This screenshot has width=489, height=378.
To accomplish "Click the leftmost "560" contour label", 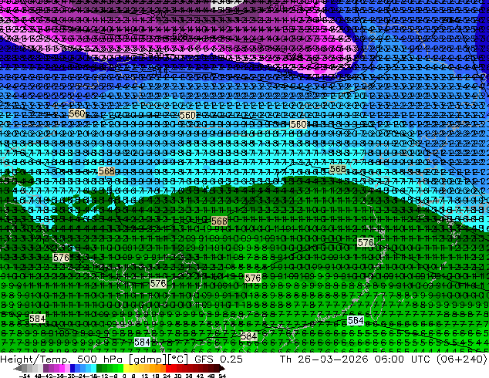I will click(76, 114).
